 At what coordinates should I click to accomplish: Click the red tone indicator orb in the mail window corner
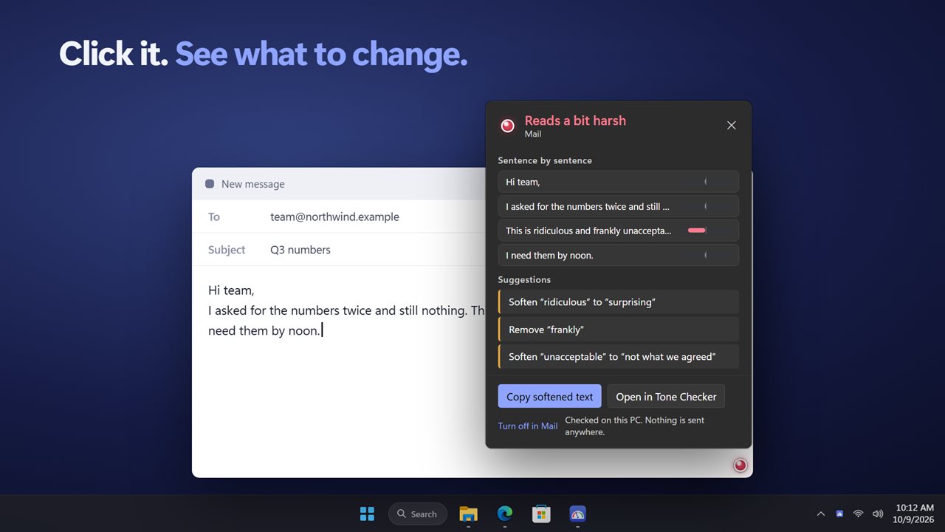[740, 465]
